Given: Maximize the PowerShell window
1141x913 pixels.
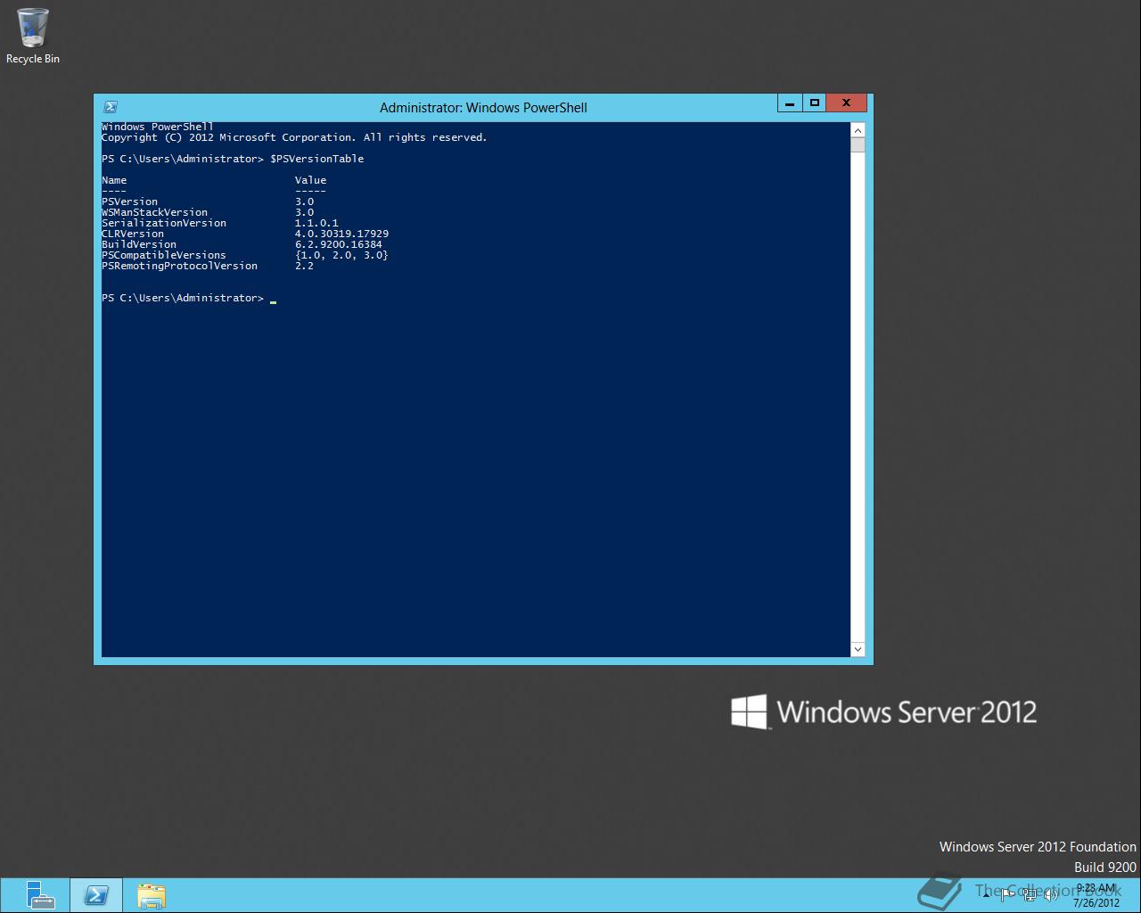Looking at the screenshot, I should pos(814,103).
